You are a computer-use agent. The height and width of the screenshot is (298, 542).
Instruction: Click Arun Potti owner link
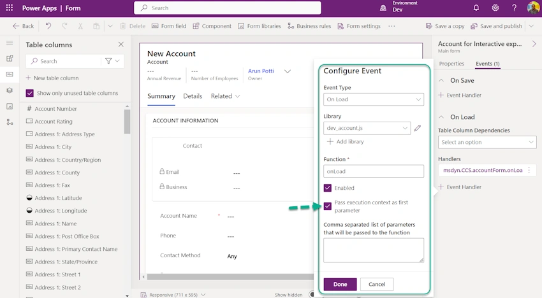pyautogui.click(x=261, y=71)
